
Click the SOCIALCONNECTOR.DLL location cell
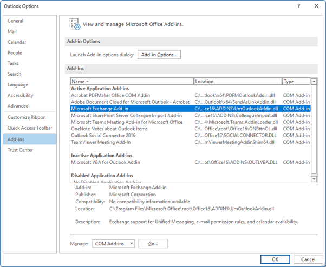[x=236, y=135]
